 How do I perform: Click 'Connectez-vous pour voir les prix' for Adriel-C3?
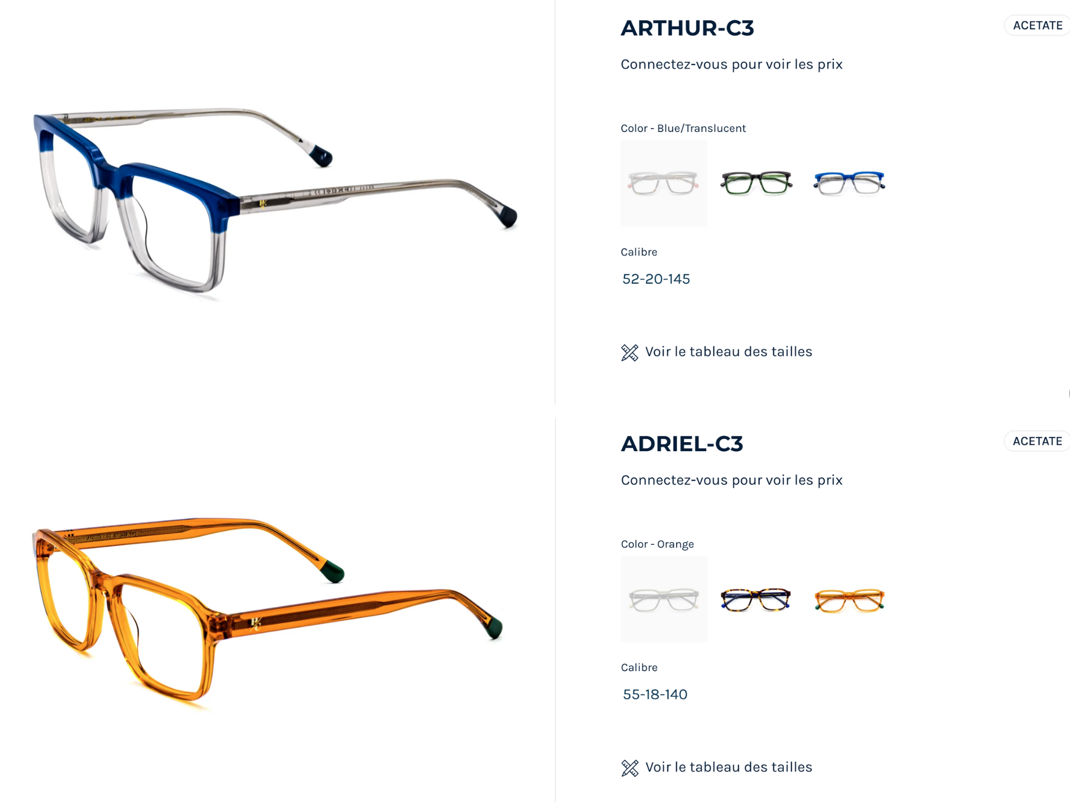tap(731, 480)
